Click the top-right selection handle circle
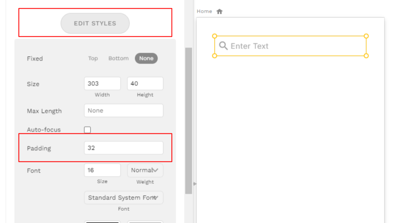The width and height of the screenshot is (397, 223). (x=366, y=36)
